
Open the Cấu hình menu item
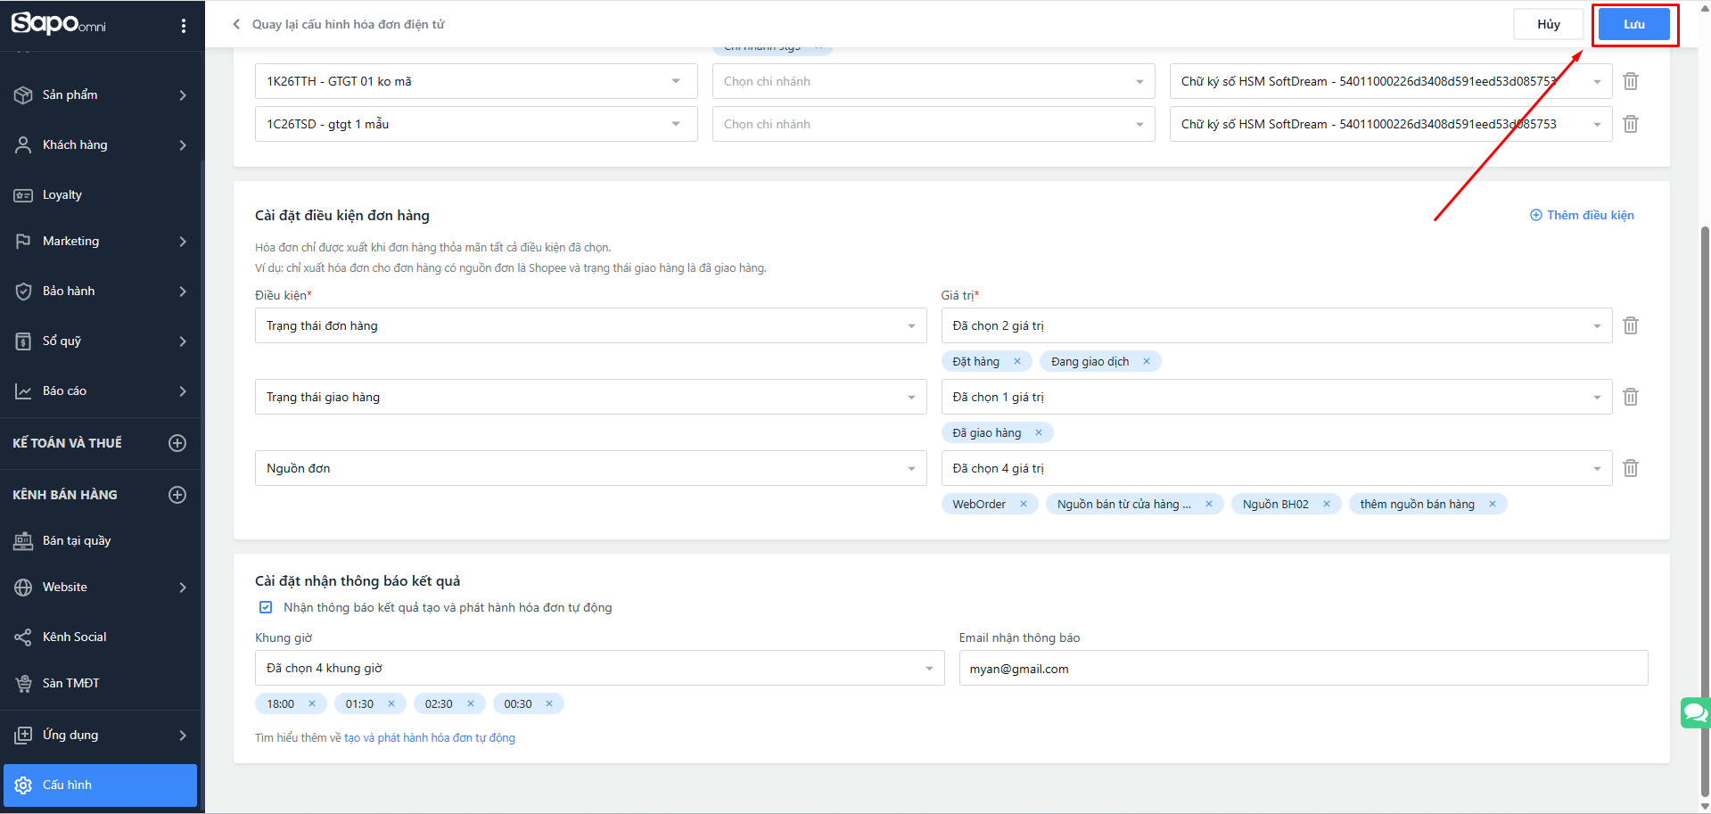(x=100, y=785)
